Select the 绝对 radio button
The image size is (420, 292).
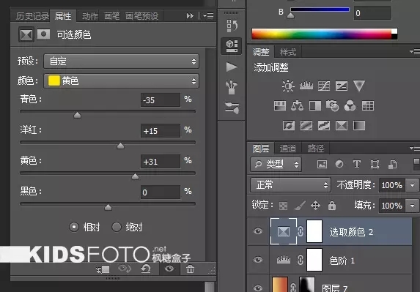[x=117, y=227]
